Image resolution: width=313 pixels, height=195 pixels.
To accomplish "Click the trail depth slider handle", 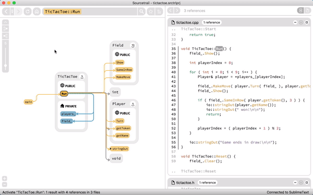I will [x=5, y=66].
